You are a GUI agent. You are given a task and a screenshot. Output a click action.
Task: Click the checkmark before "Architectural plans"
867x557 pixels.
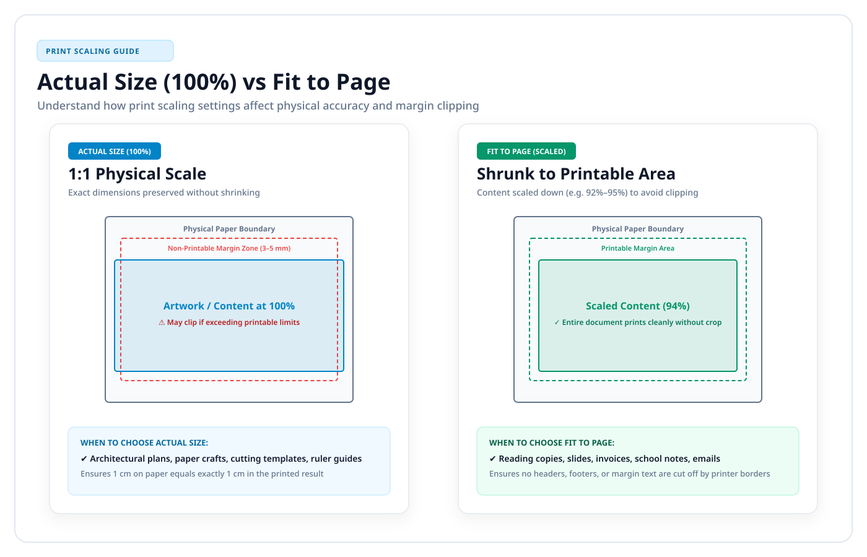[84, 459]
